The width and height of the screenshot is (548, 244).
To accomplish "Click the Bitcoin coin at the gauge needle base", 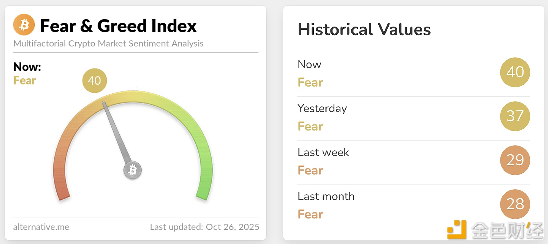I will click(x=132, y=170).
